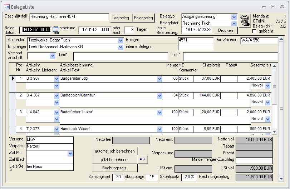Click the Drucken button
This screenshot has height=189, width=290.
point(225,30)
